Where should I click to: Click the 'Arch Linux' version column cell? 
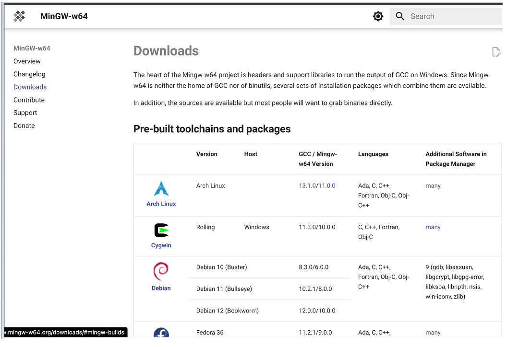(x=210, y=185)
